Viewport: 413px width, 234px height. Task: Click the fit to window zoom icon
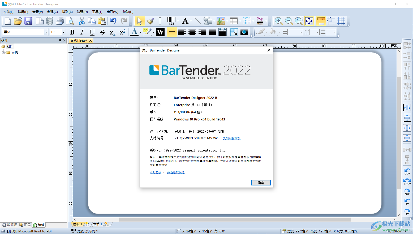(x=309, y=21)
